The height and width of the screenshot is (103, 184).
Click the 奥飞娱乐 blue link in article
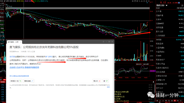[x=49, y=57]
